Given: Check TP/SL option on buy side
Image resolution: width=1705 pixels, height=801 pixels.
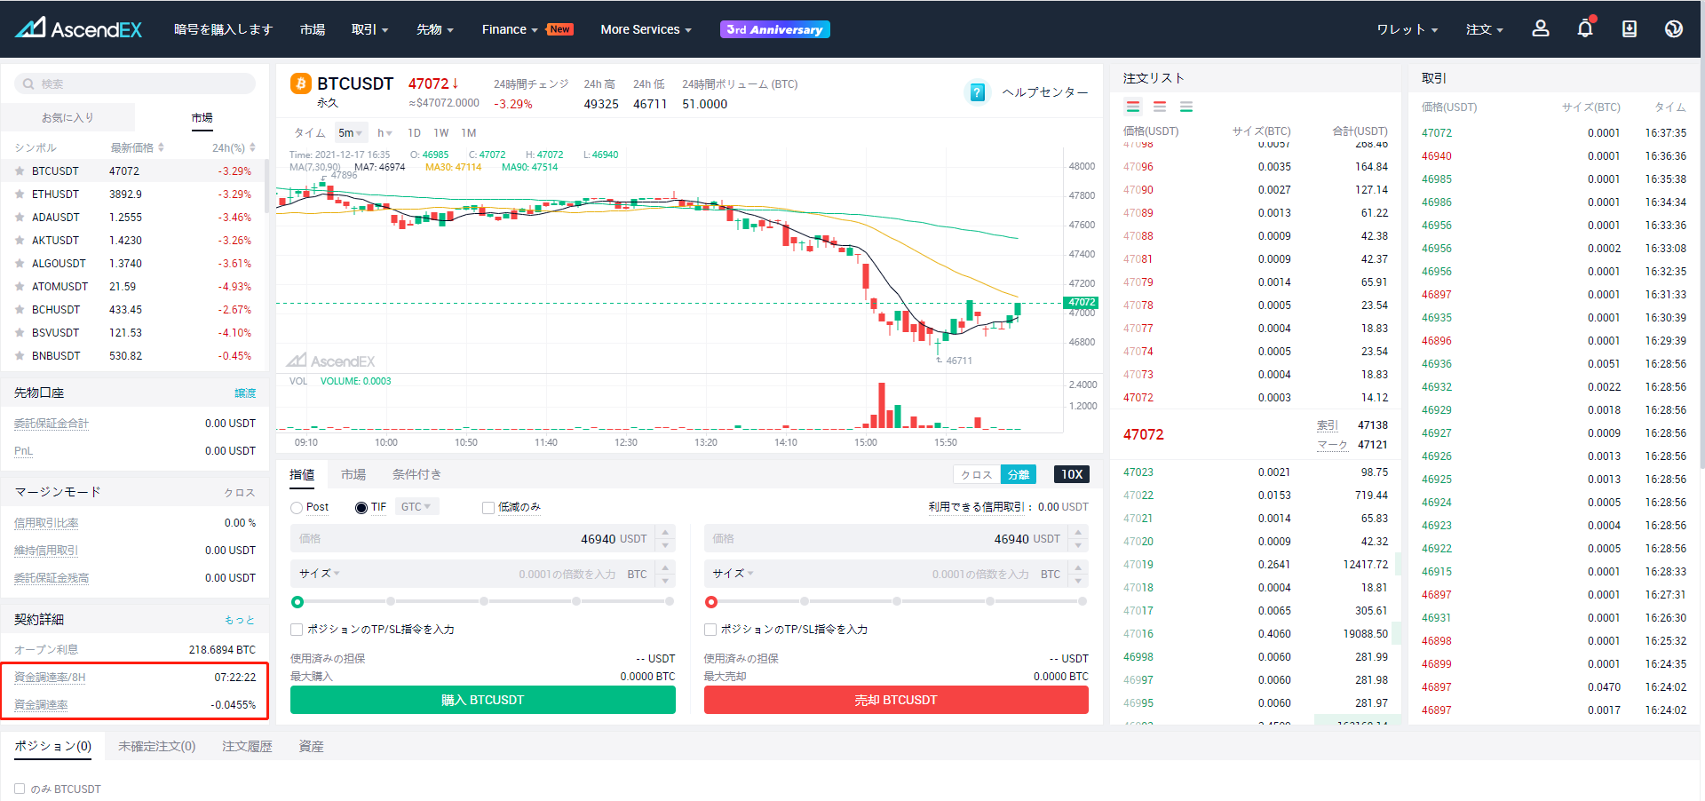Looking at the screenshot, I should point(297,629).
